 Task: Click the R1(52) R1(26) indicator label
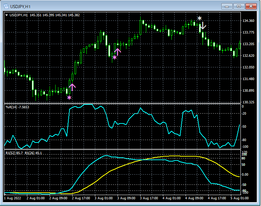click(23, 153)
